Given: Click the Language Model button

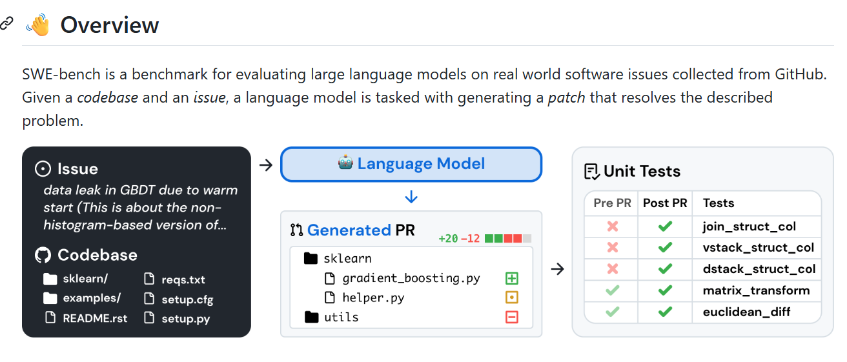Looking at the screenshot, I should [x=411, y=165].
